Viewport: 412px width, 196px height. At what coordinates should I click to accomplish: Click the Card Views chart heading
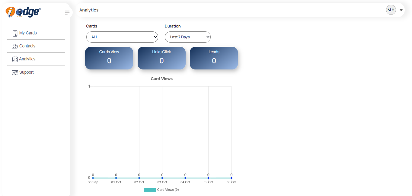(x=161, y=79)
